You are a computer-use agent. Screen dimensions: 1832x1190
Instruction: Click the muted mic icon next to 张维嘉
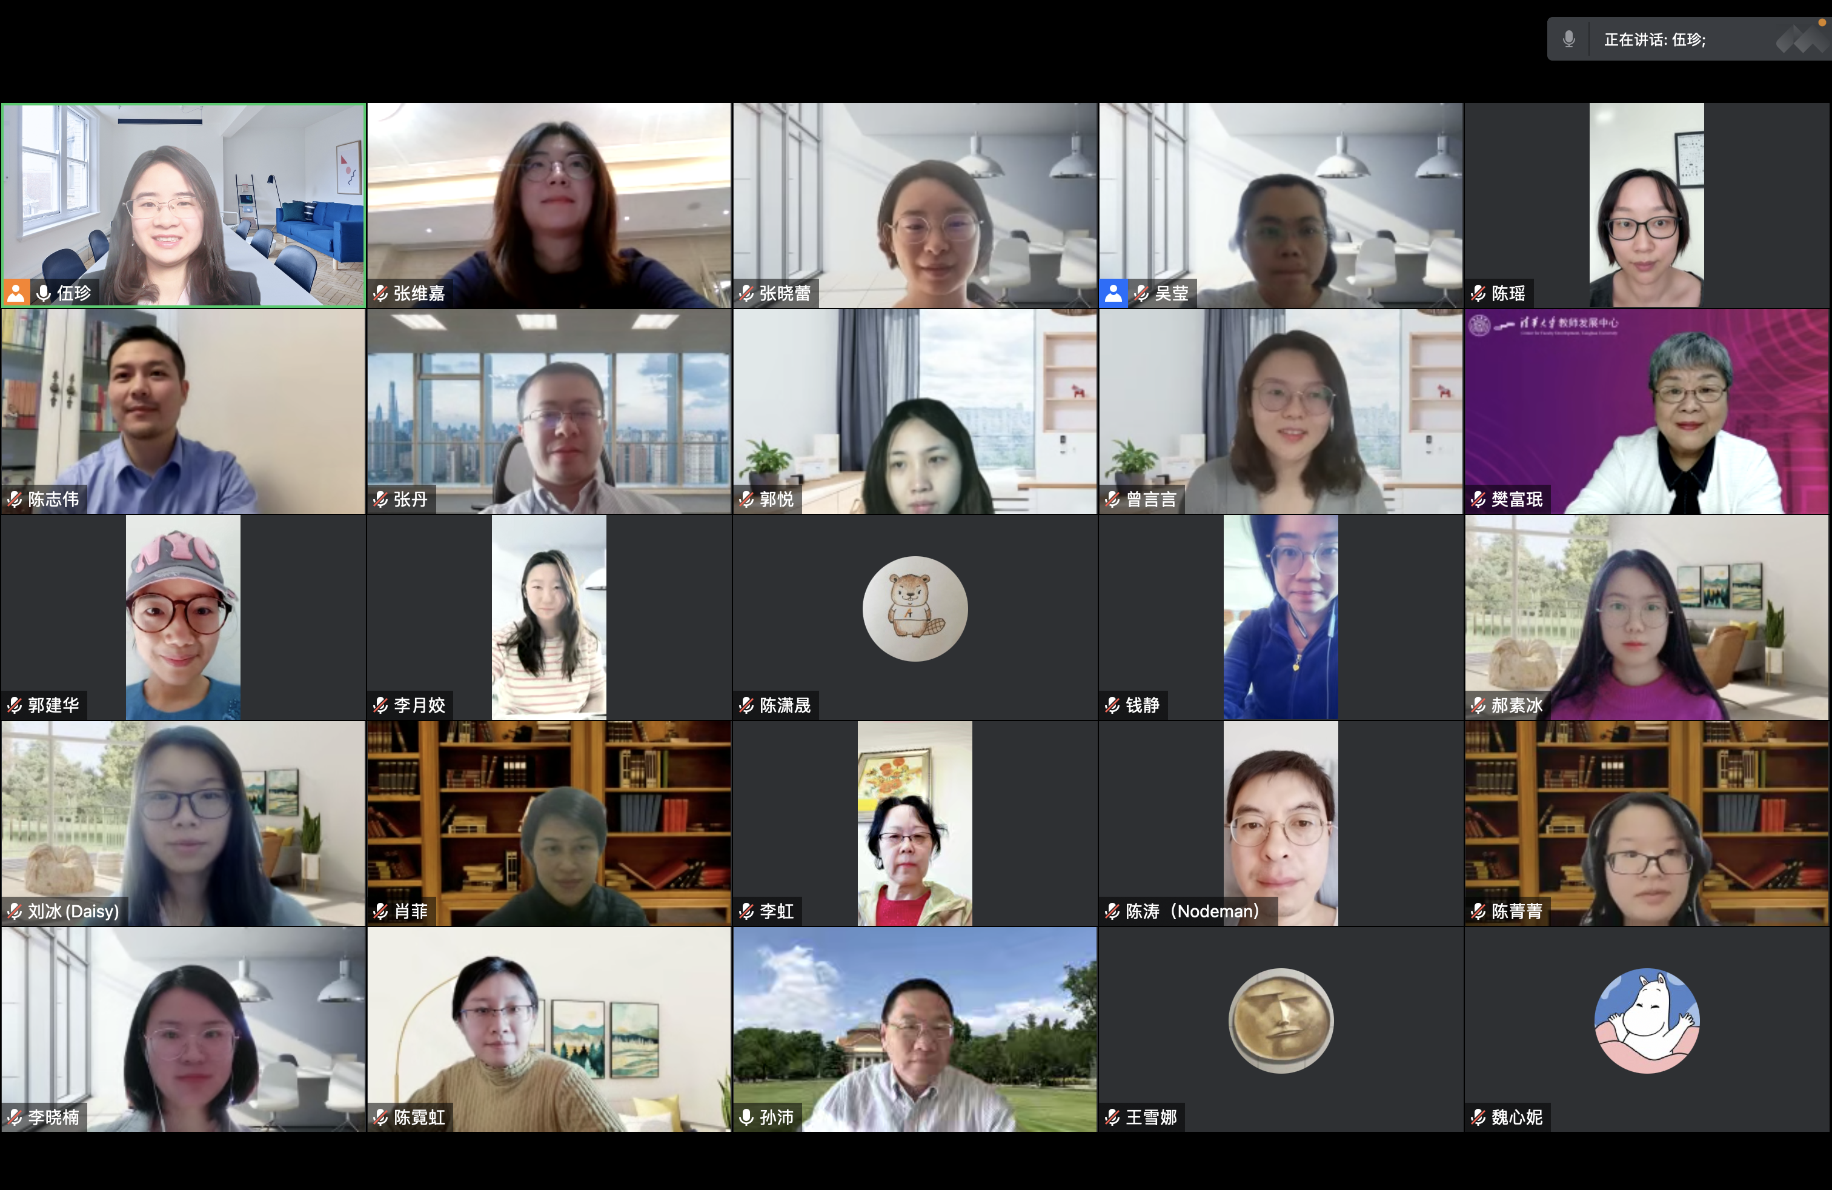(x=381, y=293)
